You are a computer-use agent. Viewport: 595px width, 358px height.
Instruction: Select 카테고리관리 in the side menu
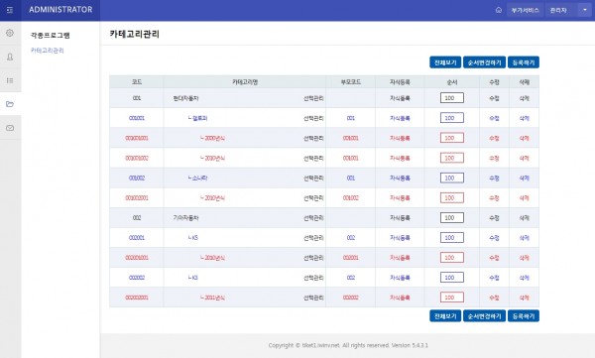pyautogui.click(x=47, y=51)
